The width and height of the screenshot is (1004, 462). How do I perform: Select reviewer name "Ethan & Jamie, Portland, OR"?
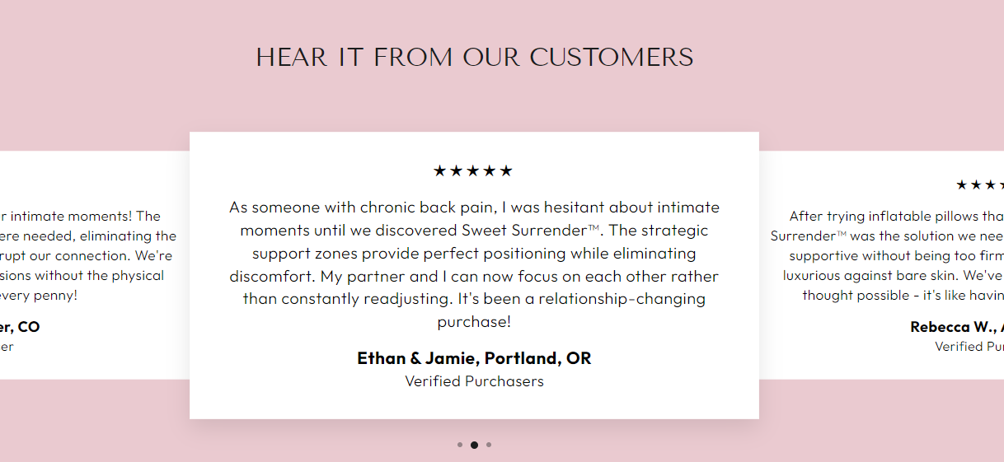click(x=474, y=358)
